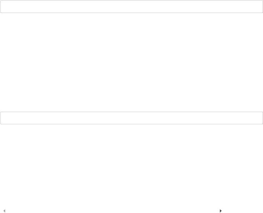The width and height of the screenshot is (263, 213).
Task: Click the horizontal scrollbar track between arrows
Action: [113, 211]
